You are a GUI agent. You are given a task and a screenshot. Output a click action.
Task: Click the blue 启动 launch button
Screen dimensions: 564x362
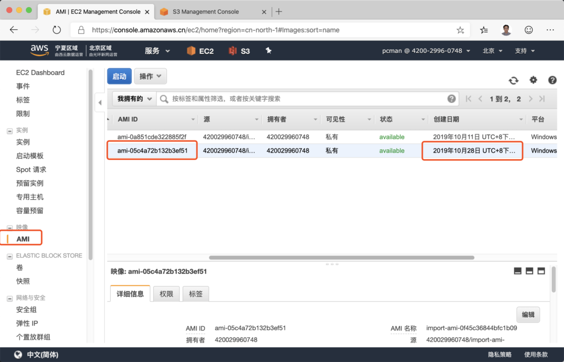pyautogui.click(x=120, y=77)
